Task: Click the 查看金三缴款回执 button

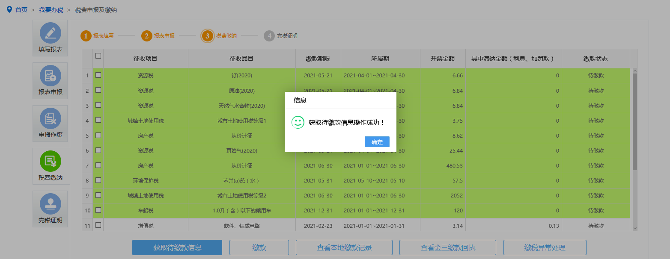Action: click(x=448, y=247)
